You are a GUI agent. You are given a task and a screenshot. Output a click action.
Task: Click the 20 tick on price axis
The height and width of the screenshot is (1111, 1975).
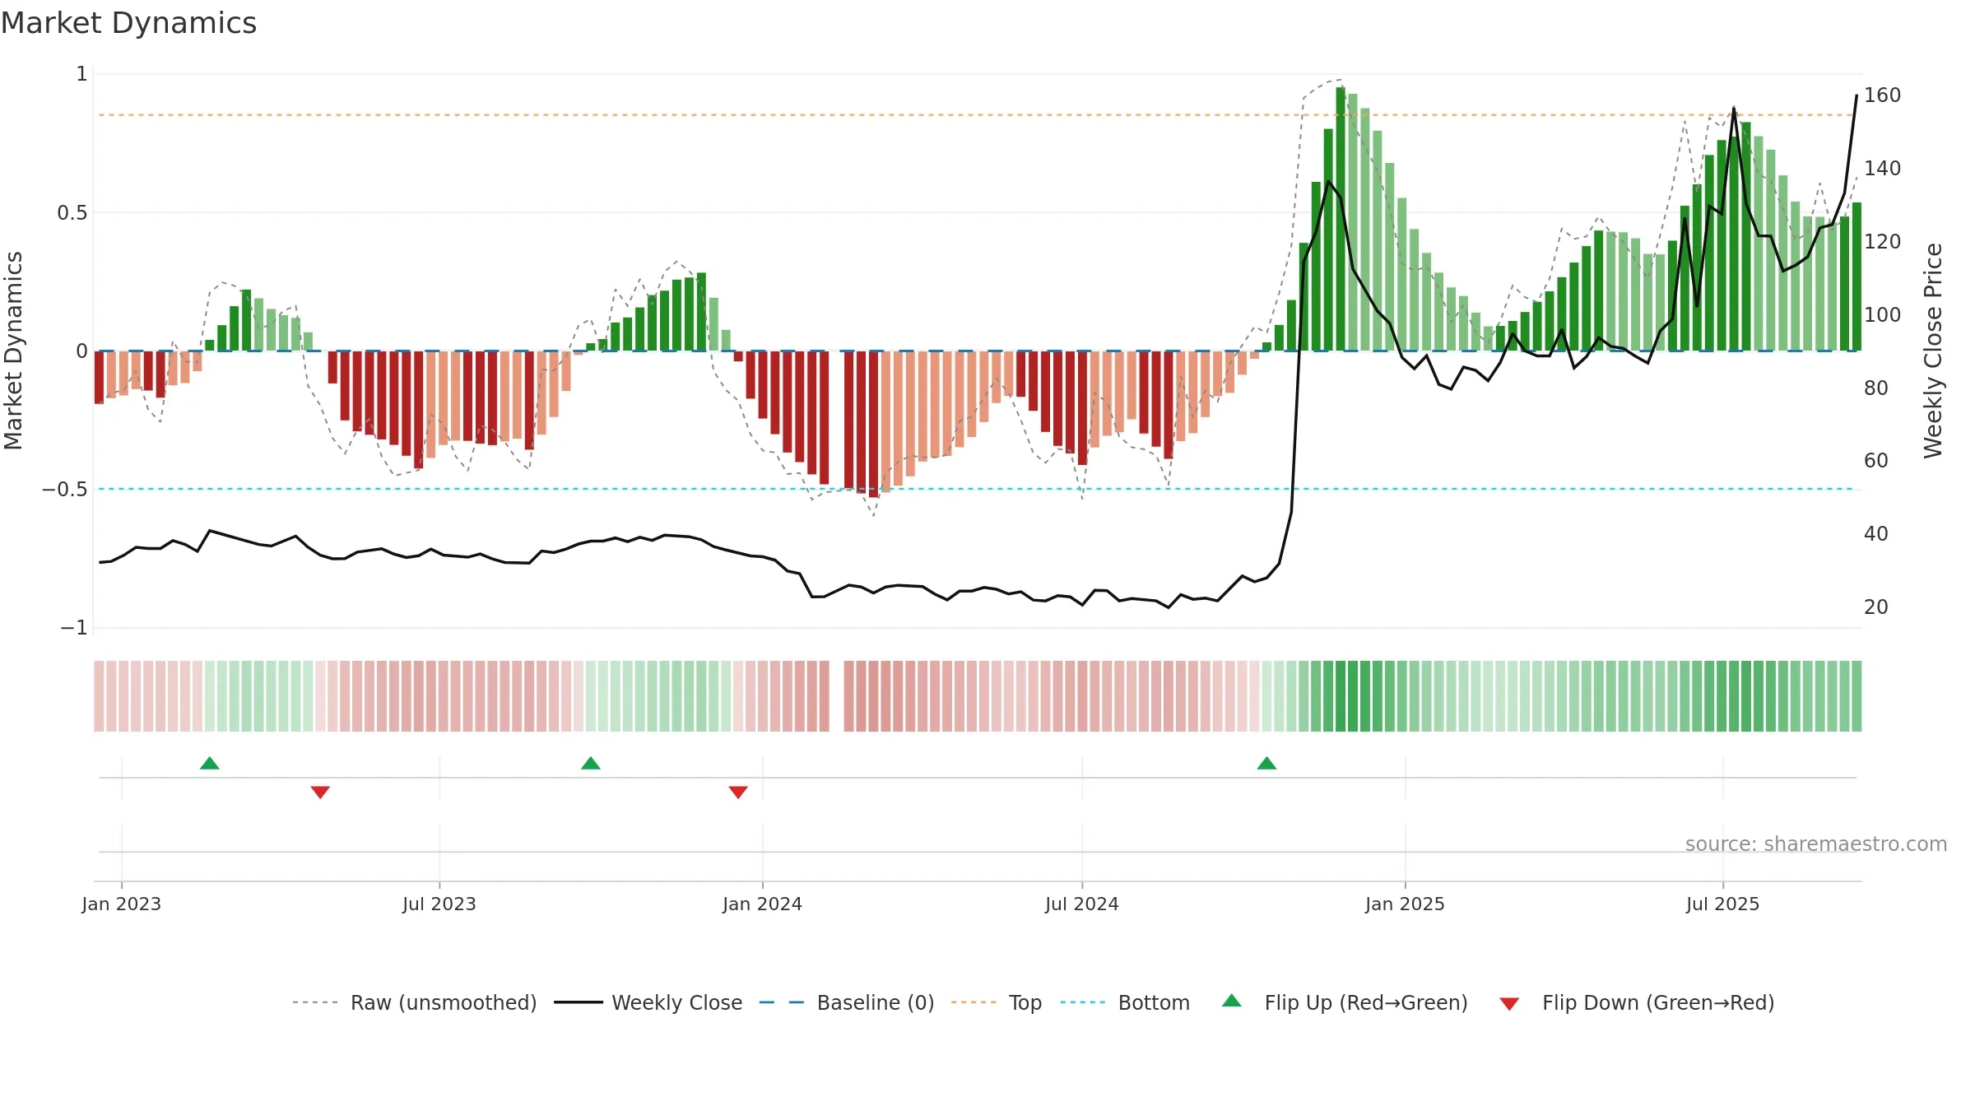(1876, 607)
